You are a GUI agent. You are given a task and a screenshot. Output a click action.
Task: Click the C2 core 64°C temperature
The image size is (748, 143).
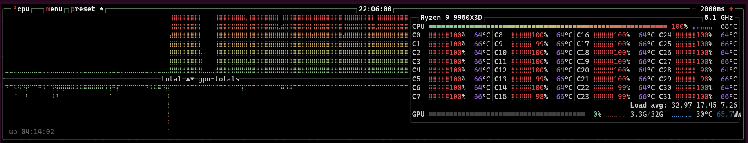(x=482, y=53)
